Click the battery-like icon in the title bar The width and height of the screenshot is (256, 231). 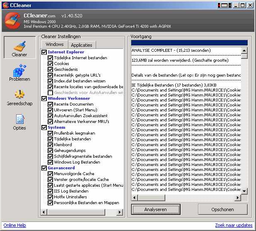(x=225, y=5)
